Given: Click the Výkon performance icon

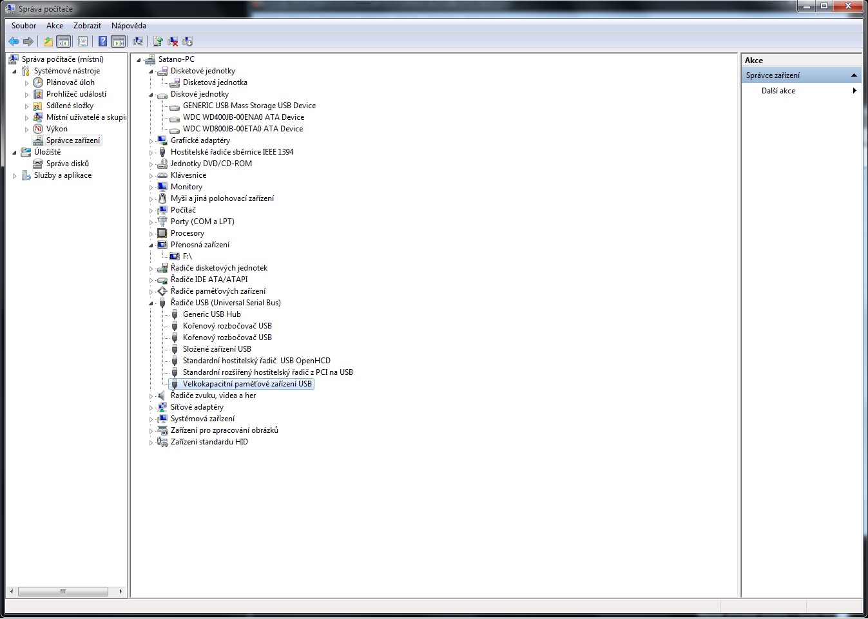Looking at the screenshot, I should pyautogui.click(x=38, y=129).
